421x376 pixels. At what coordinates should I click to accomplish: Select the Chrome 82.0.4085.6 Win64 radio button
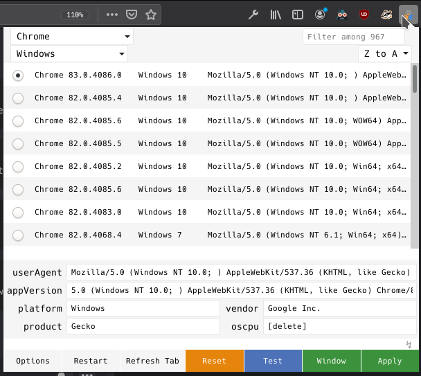click(x=18, y=189)
